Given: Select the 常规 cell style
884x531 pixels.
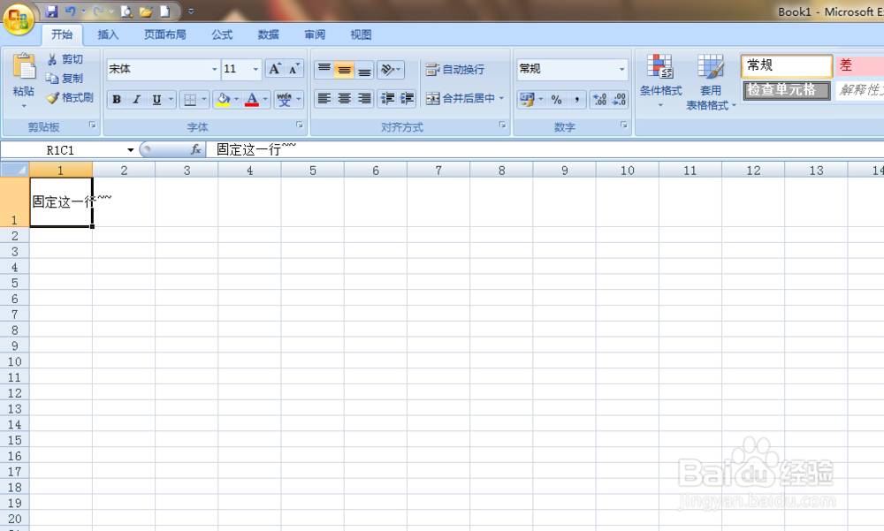Looking at the screenshot, I should (787, 65).
